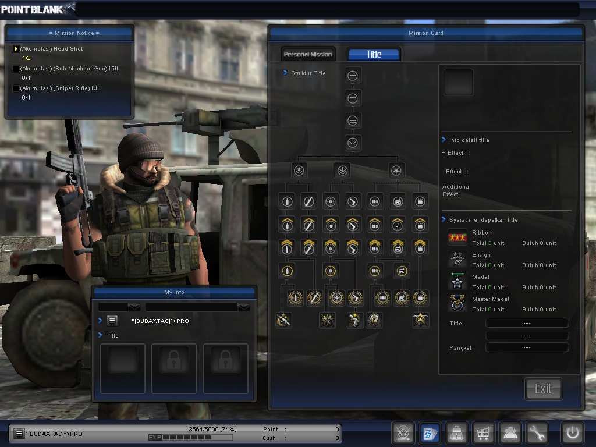596x447 pixels.
Task: Expand the Title arrow in My Info
Action: pyautogui.click(x=100, y=335)
